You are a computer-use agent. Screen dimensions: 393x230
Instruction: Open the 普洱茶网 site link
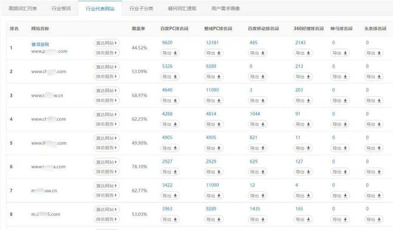click(40, 45)
